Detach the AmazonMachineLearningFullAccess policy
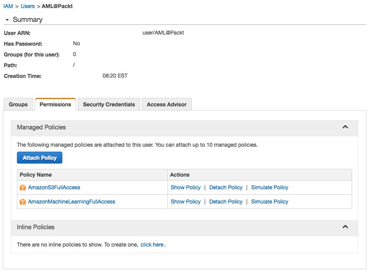The width and height of the screenshot is (369, 273). point(226,202)
